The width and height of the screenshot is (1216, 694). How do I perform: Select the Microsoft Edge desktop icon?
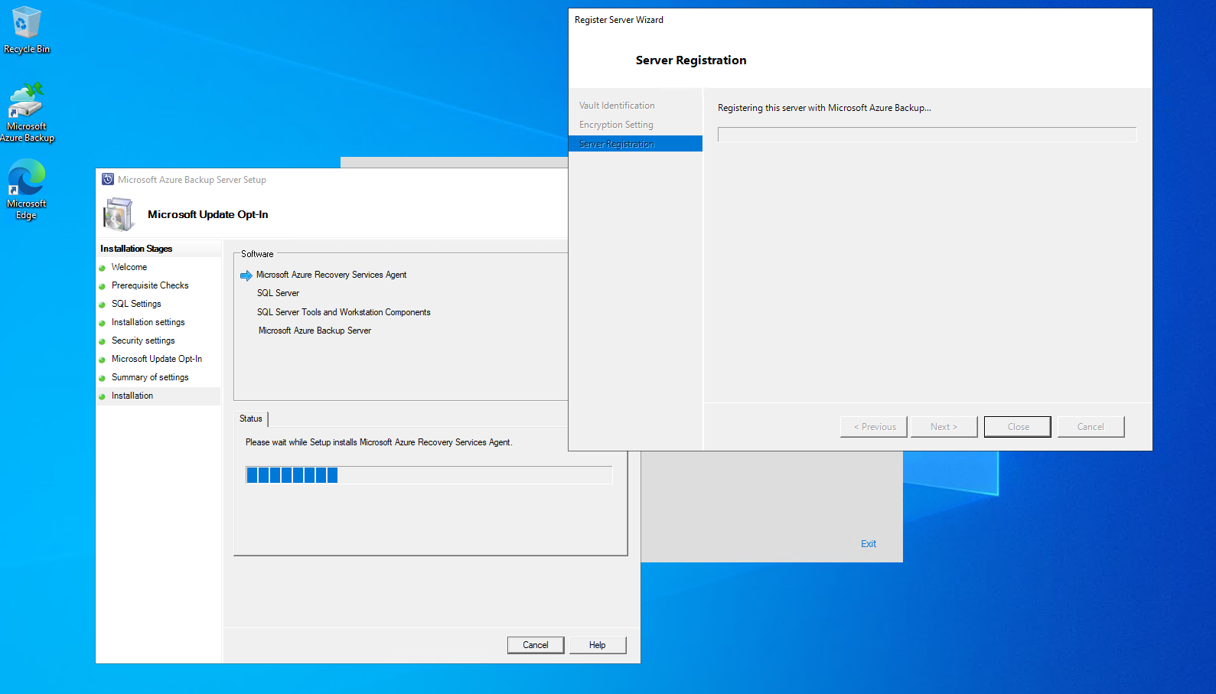coord(27,189)
